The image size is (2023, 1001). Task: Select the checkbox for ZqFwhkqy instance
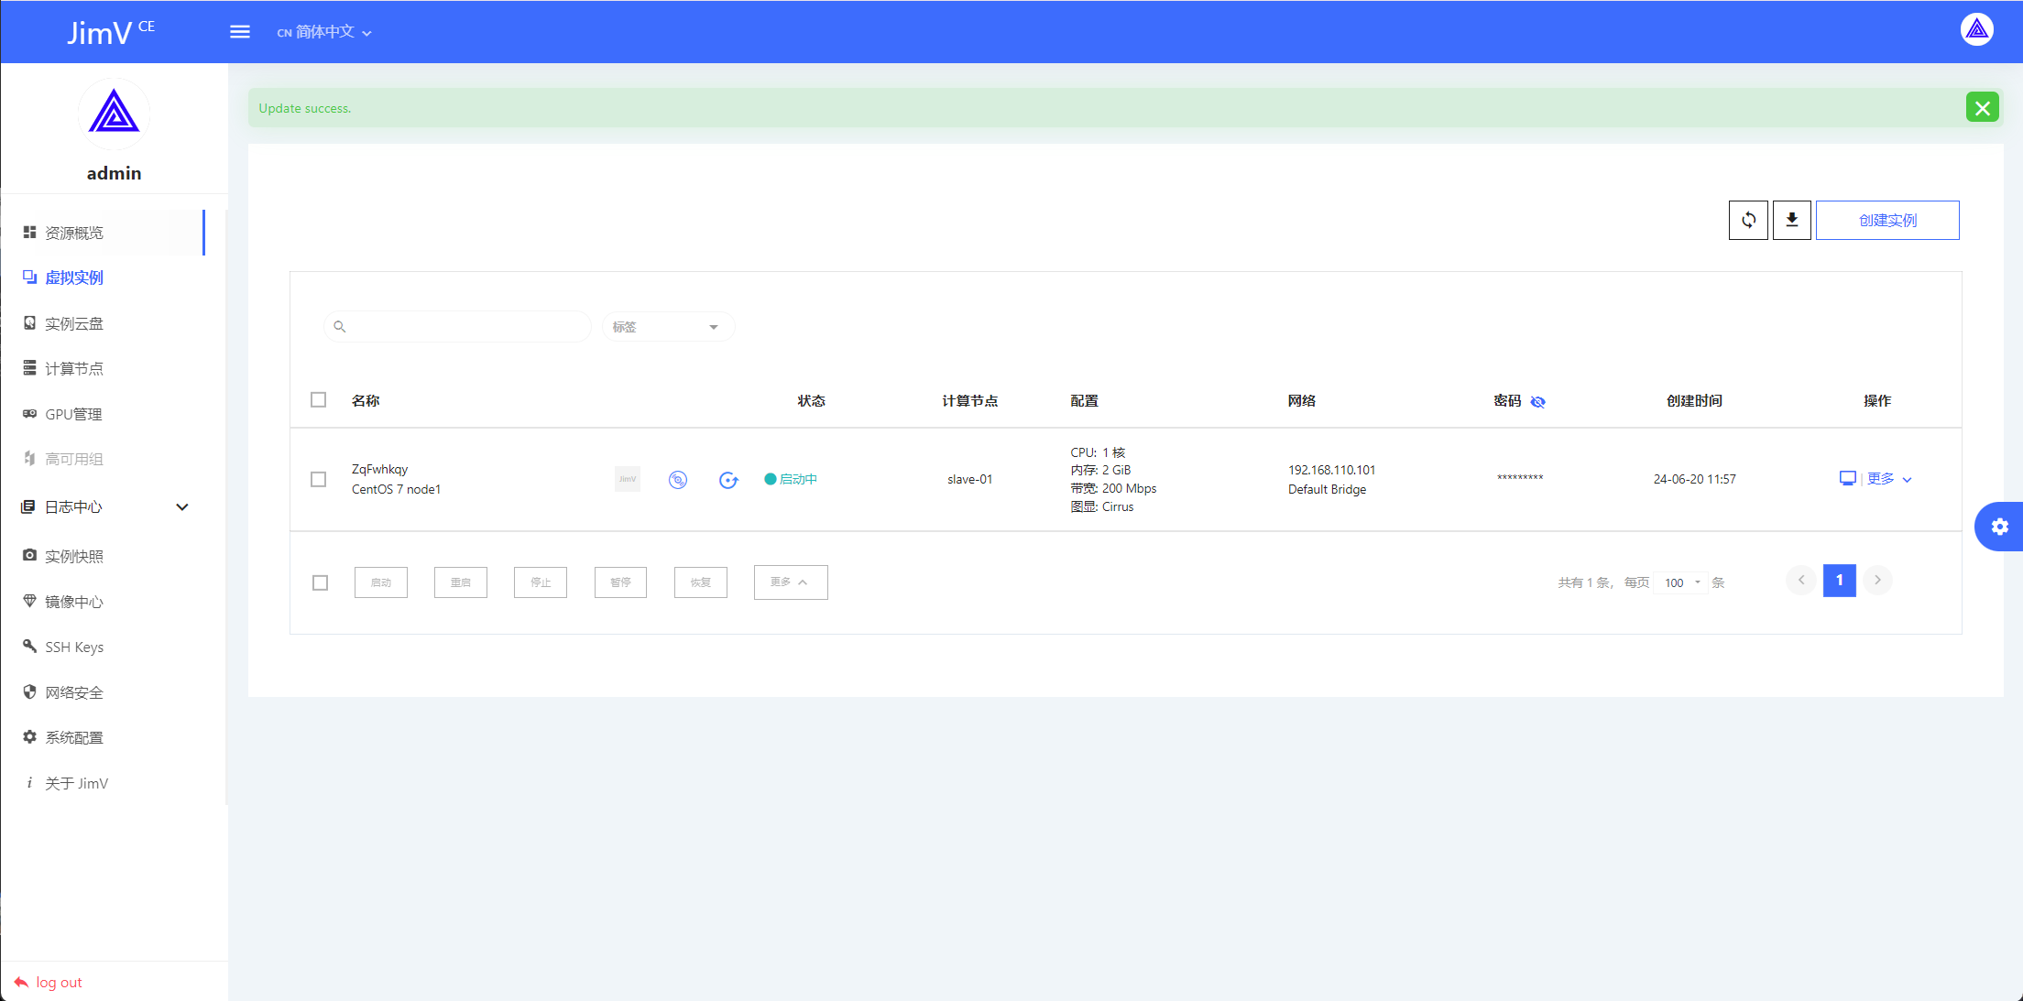(x=317, y=479)
